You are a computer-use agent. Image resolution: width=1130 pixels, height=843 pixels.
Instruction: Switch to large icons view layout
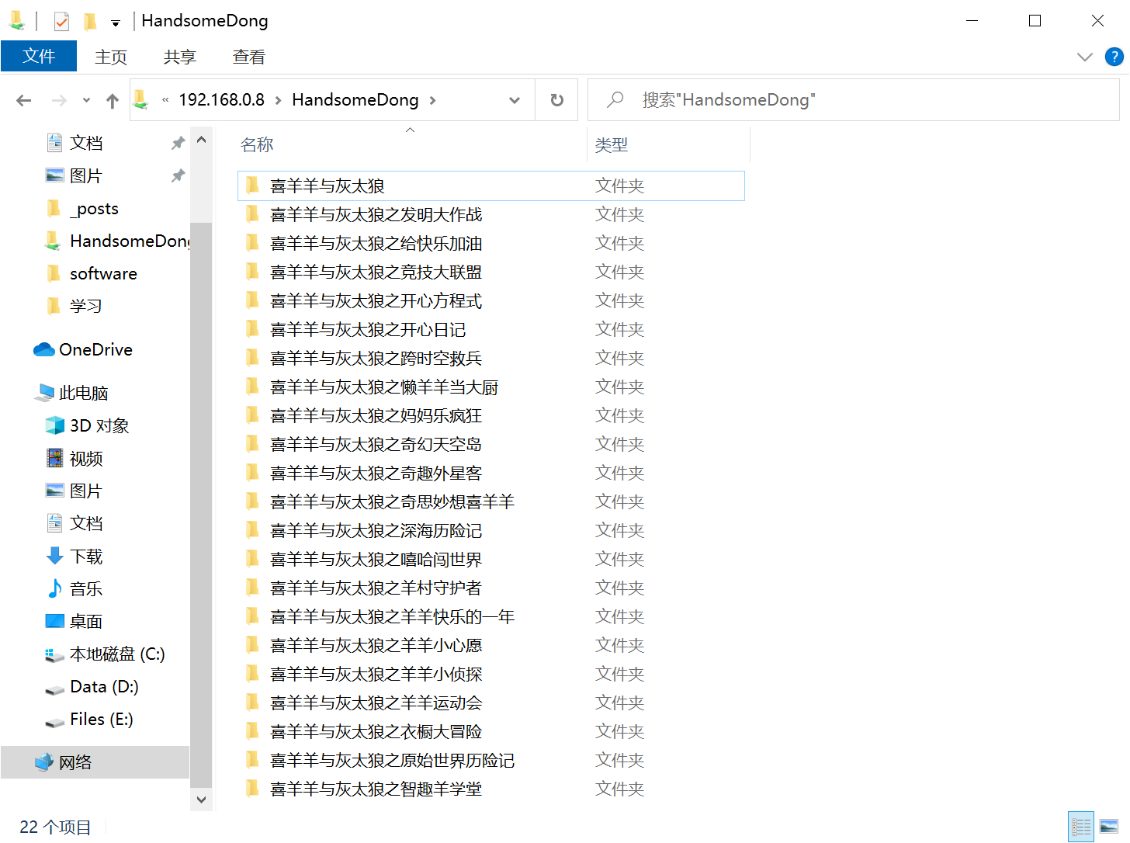click(x=1109, y=827)
